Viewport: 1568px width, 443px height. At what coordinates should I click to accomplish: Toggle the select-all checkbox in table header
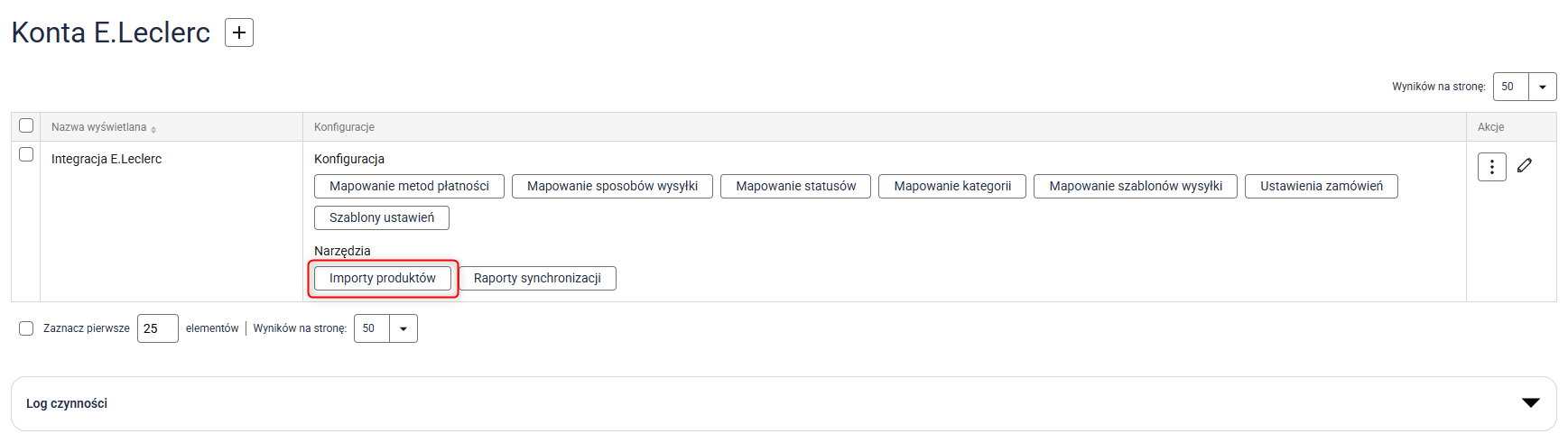click(x=26, y=125)
